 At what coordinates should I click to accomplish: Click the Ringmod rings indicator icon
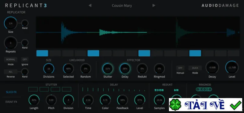coord(204,89)
